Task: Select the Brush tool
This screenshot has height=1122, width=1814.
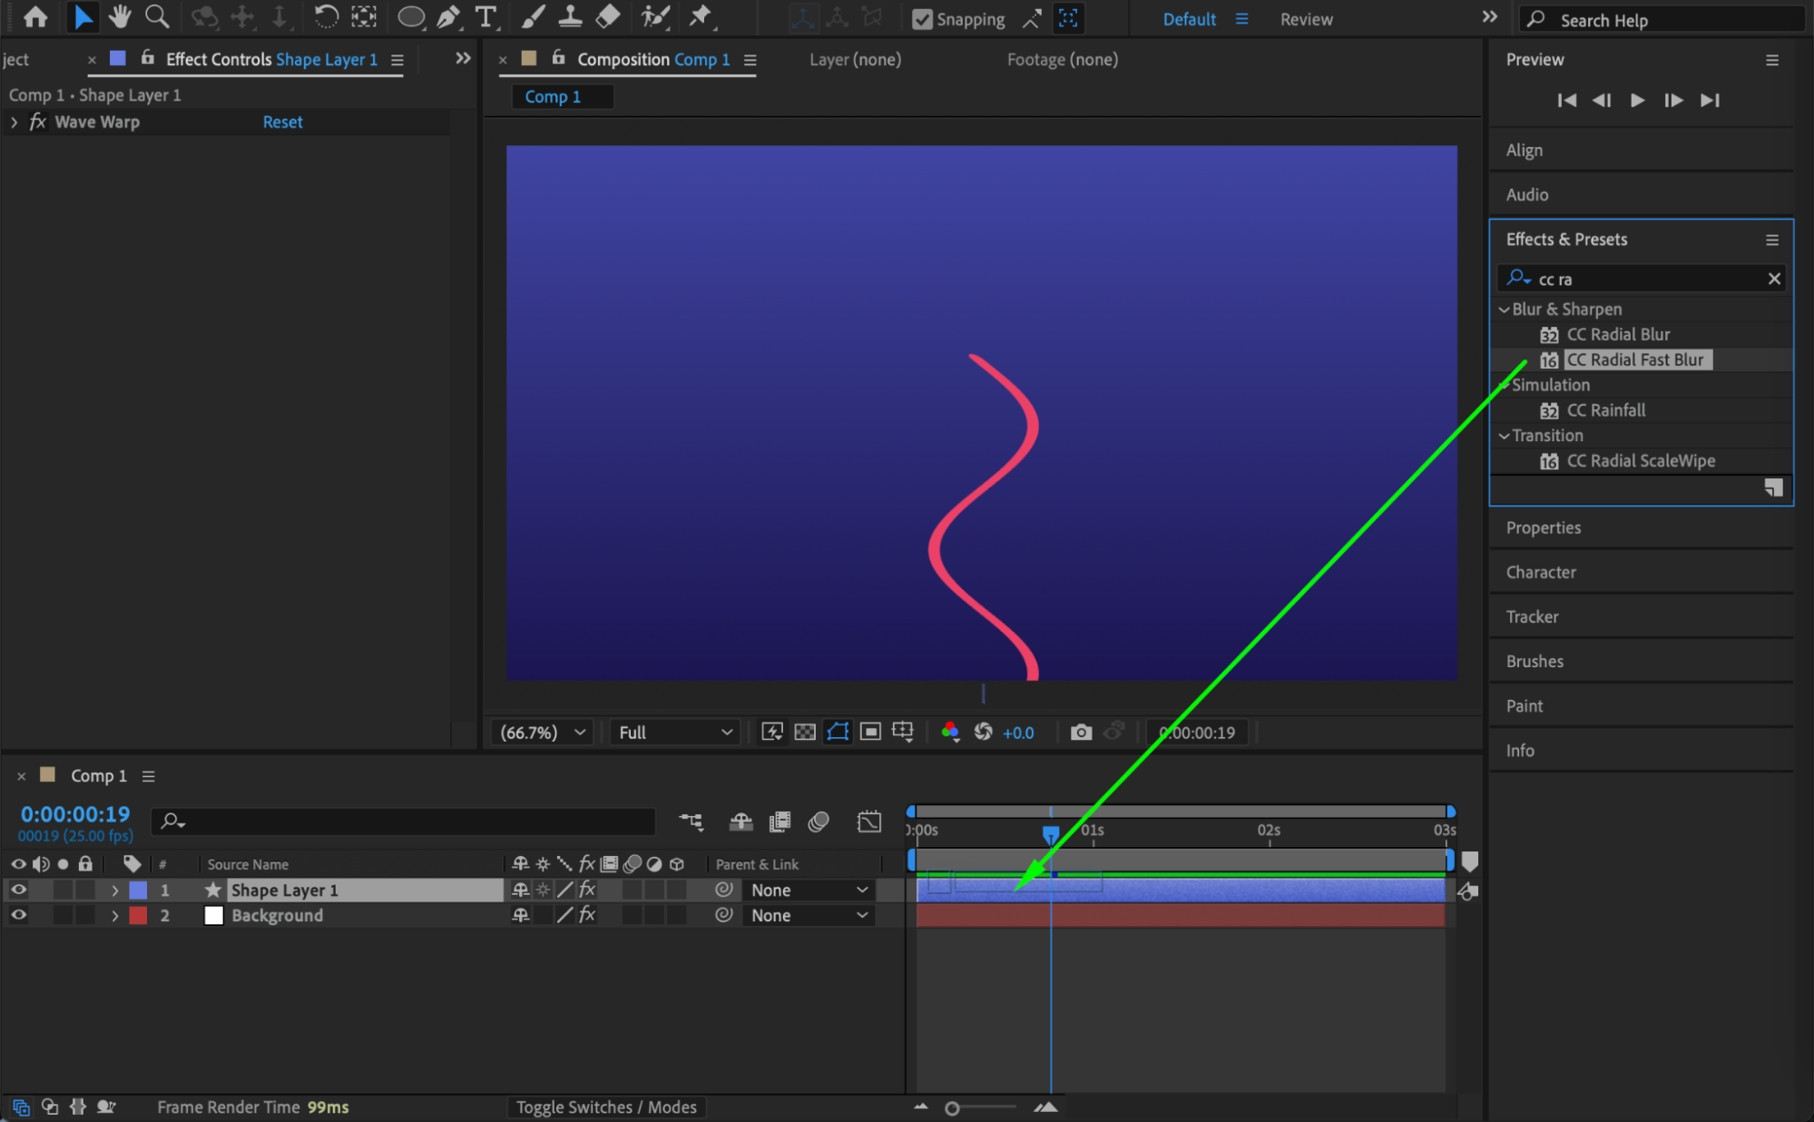Action: pyautogui.click(x=534, y=16)
